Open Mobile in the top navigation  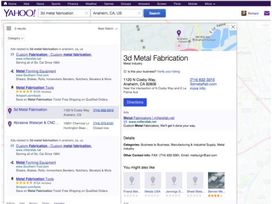pos(193,4)
